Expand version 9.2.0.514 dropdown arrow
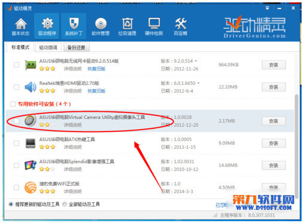 (x=196, y=61)
